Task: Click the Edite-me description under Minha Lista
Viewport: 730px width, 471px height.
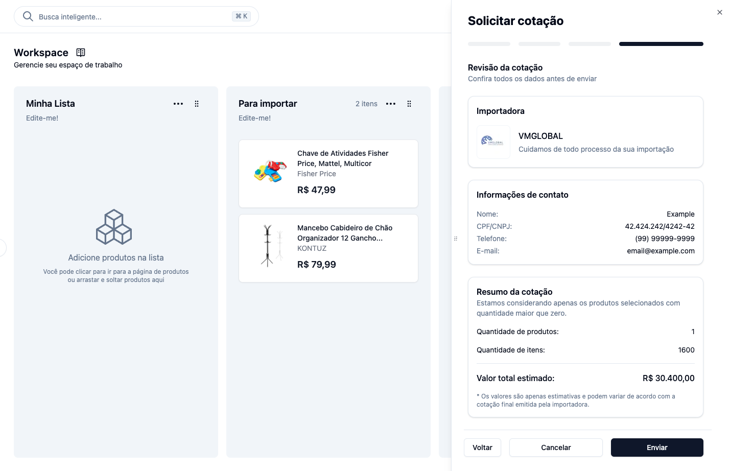Action: (x=42, y=118)
